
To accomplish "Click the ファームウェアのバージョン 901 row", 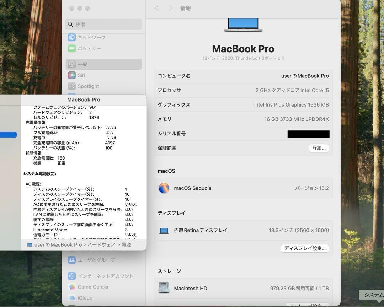I will pos(65,107).
